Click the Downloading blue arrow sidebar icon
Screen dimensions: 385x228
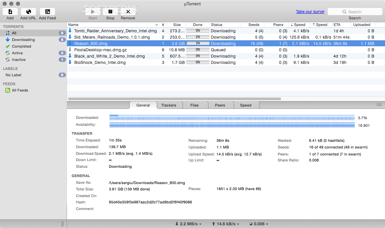click(8, 40)
